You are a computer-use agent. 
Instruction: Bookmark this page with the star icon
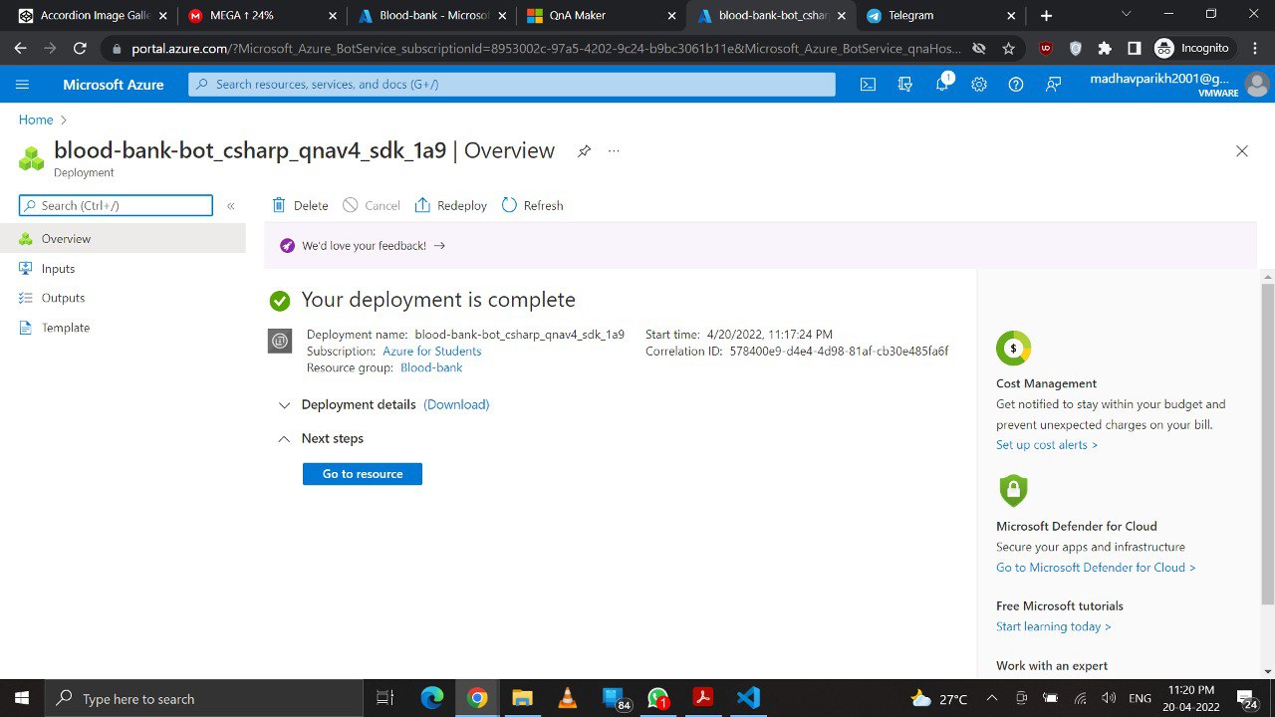(x=1008, y=48)
